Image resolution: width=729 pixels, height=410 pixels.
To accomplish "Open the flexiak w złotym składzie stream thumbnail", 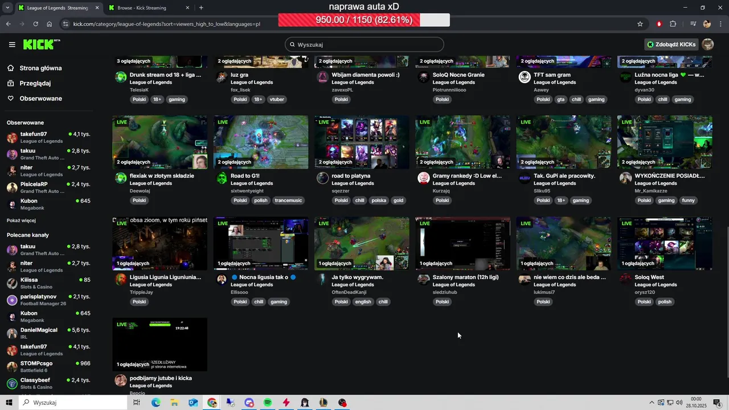I will click(160, 142).
